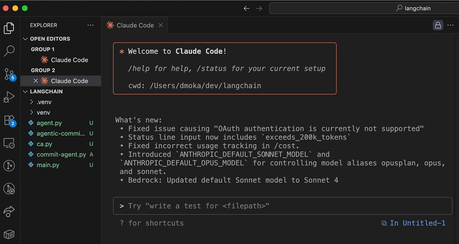Open the Run and Debug view

point(9,97)
